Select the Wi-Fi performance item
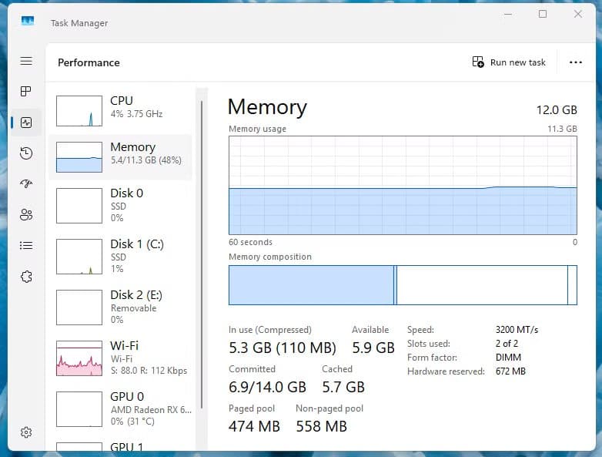 pyautogui.click(x=121, y=358)
